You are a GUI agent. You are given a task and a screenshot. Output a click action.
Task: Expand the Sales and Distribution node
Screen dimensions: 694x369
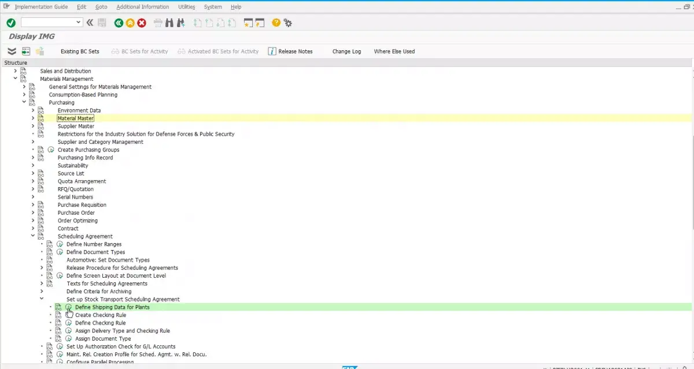(x=16, y=71)
